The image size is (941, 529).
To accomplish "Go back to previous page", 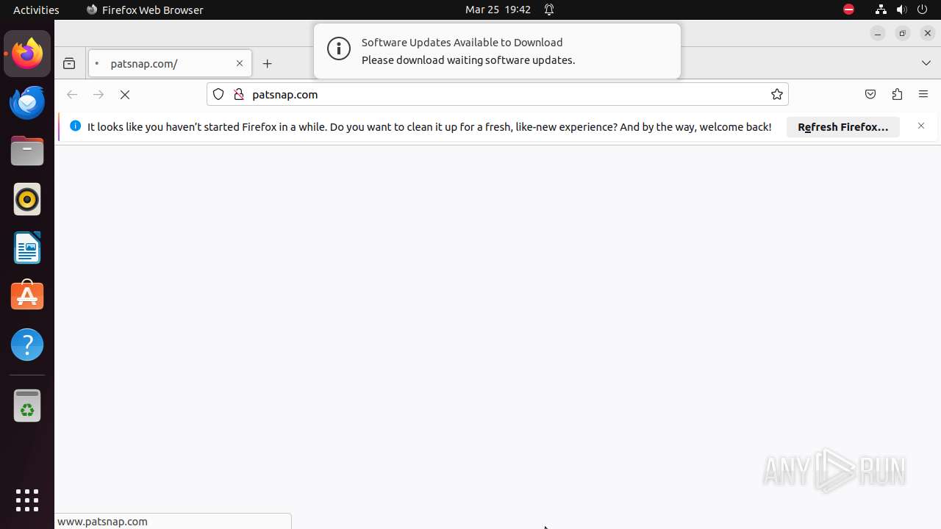I will click(72, 95).
